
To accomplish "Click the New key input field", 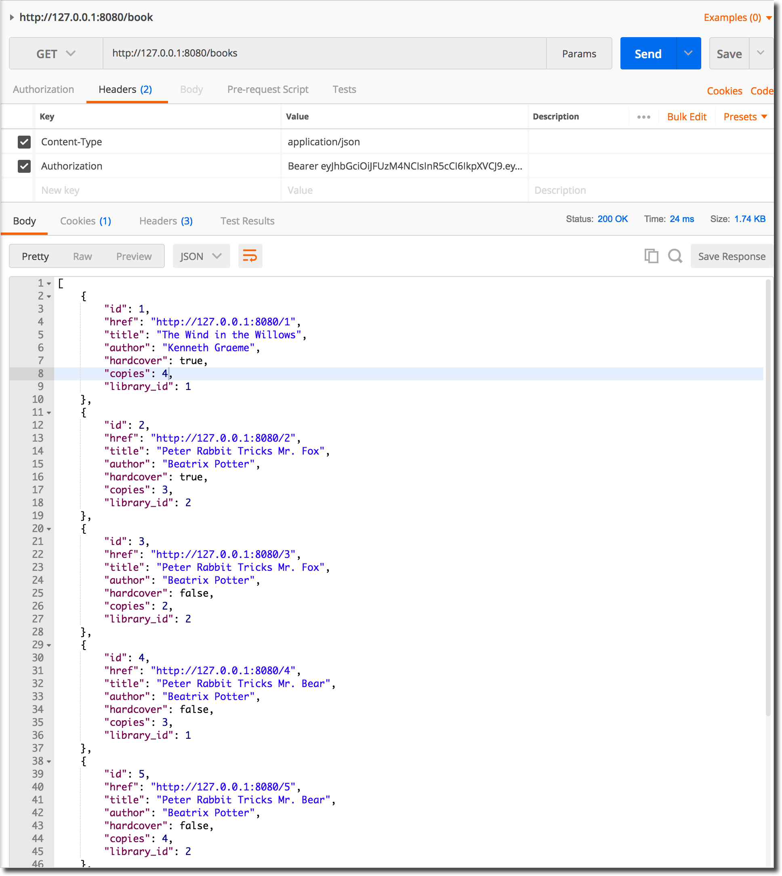I will click(157, 190).
